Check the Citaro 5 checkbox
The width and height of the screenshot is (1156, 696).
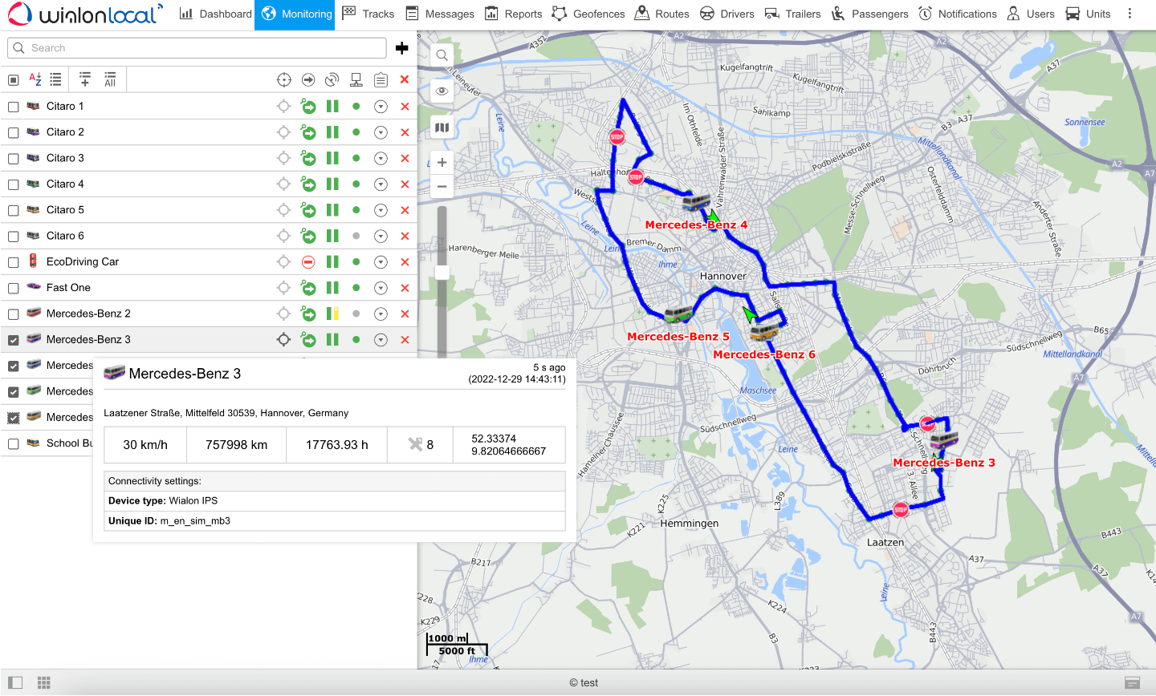coord(13,210)
